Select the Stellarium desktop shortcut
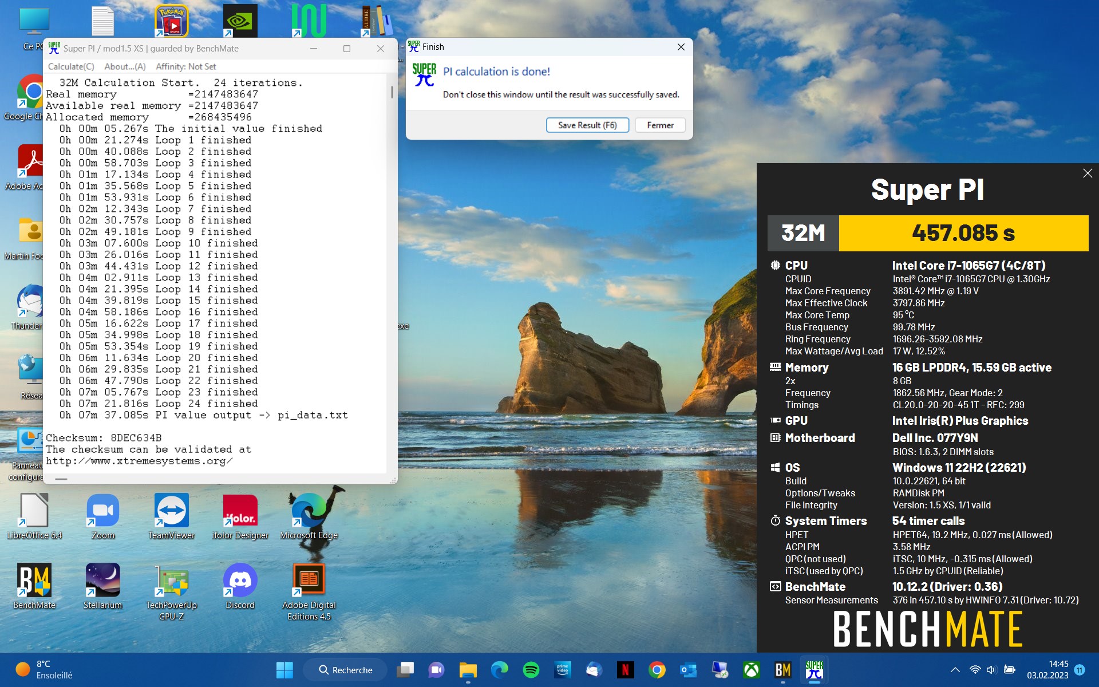The width and height of the screenshot is (1099, 687). [x=103, y=586]
